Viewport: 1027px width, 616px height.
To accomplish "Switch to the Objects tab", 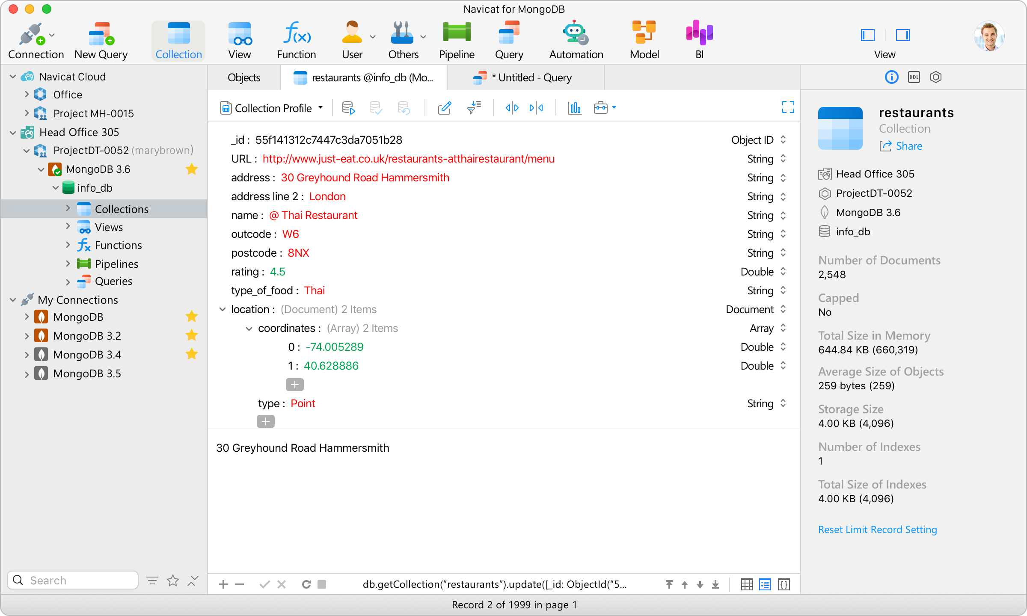I will point(243,78).
